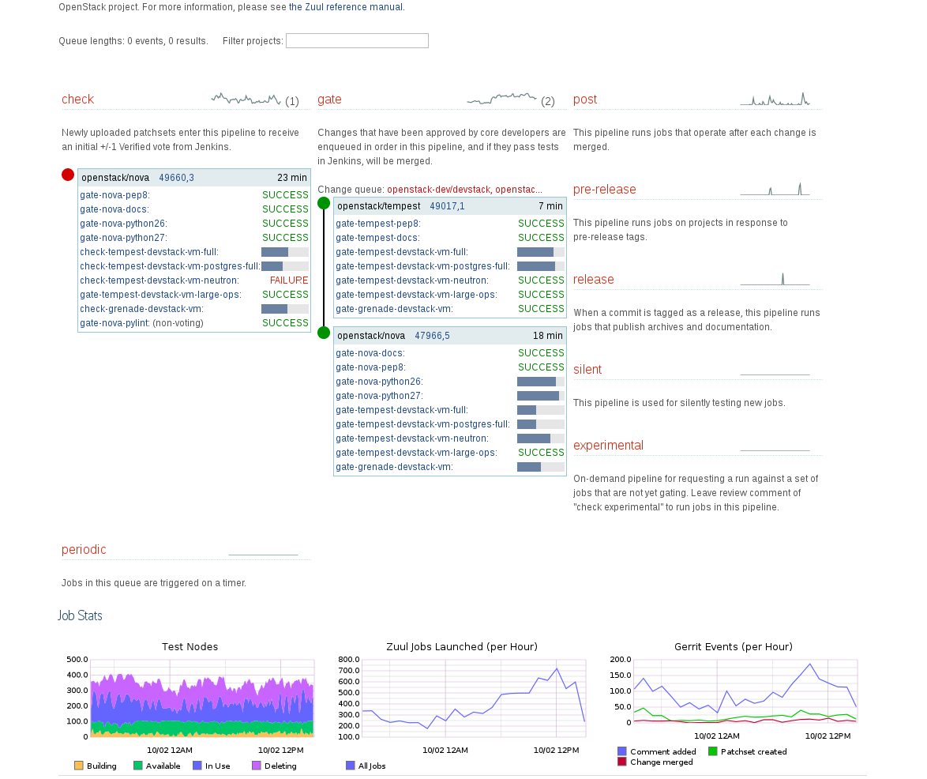Click the red status dot for nova check

tap(68, 175)
